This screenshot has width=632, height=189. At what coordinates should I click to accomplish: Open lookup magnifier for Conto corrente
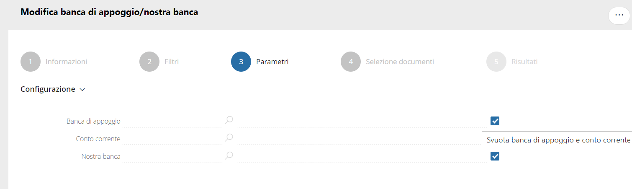click(x=229, y=137)
